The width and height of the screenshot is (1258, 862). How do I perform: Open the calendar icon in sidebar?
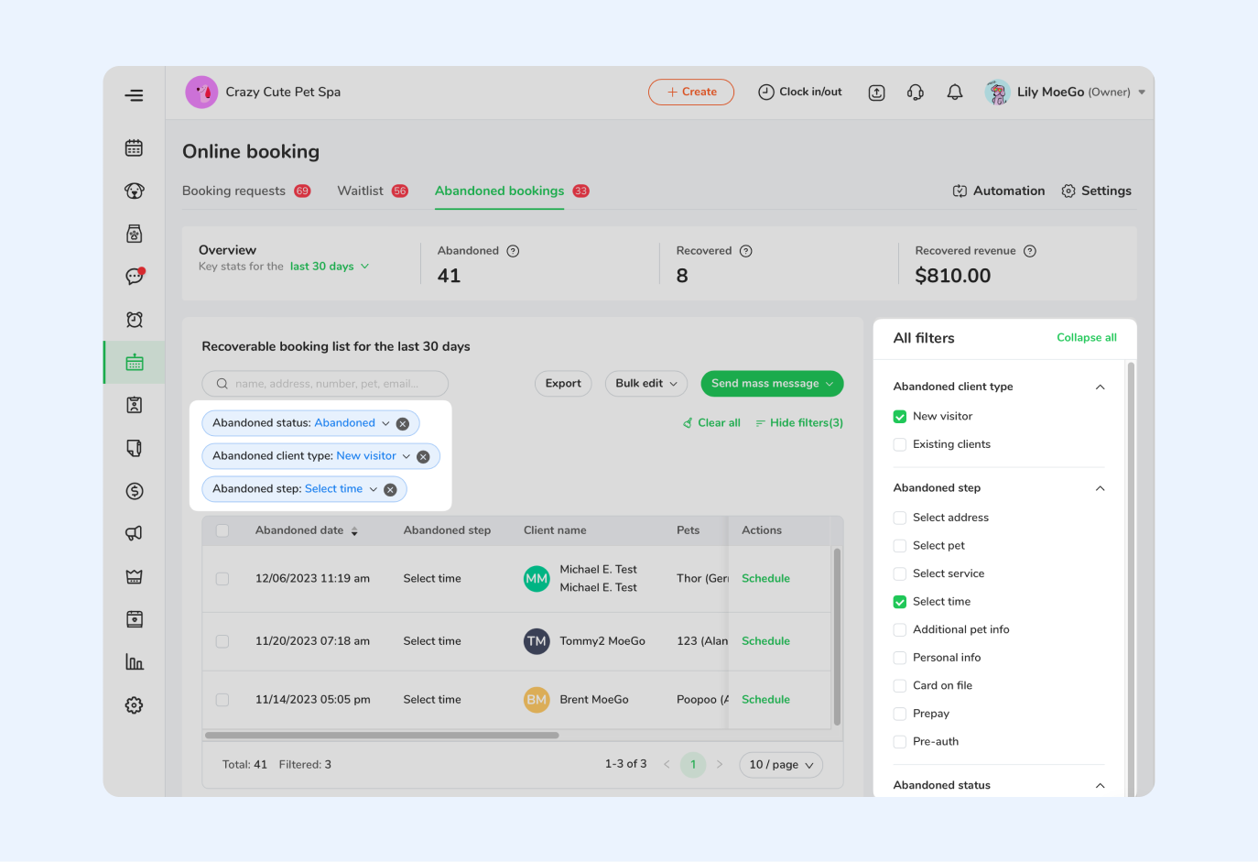[135, 148]
